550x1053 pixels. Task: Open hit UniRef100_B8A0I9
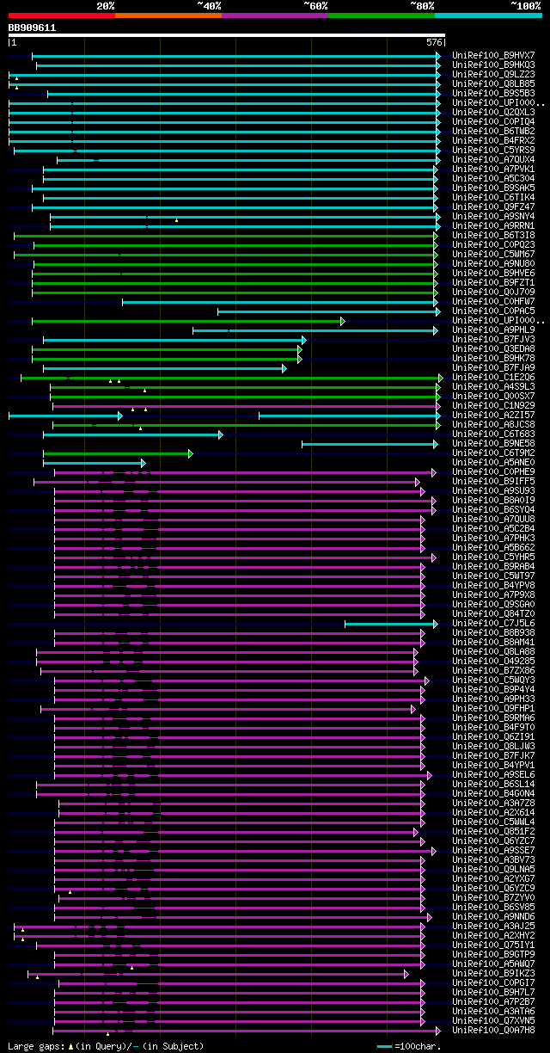pyautogui.click(x=494, y=500)
